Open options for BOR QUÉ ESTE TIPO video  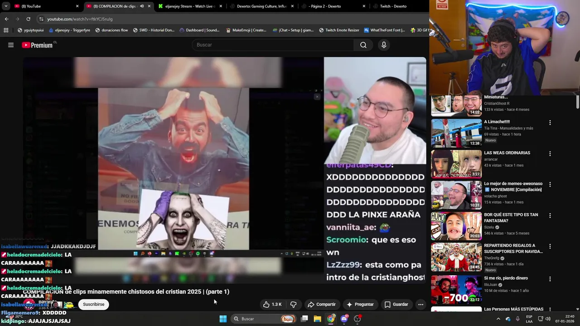coord(550,216)
